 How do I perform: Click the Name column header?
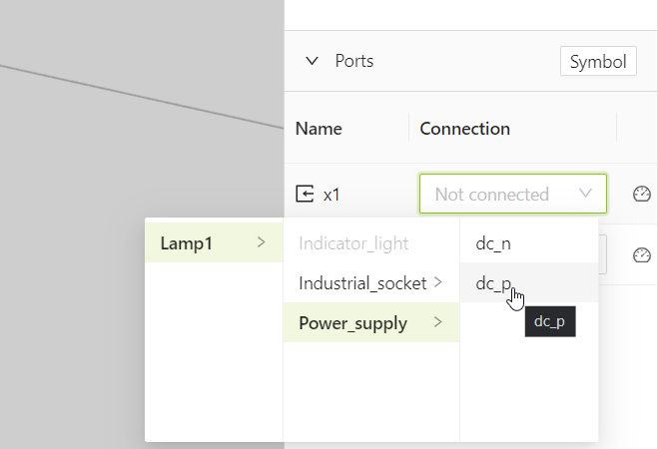(319, 129)
